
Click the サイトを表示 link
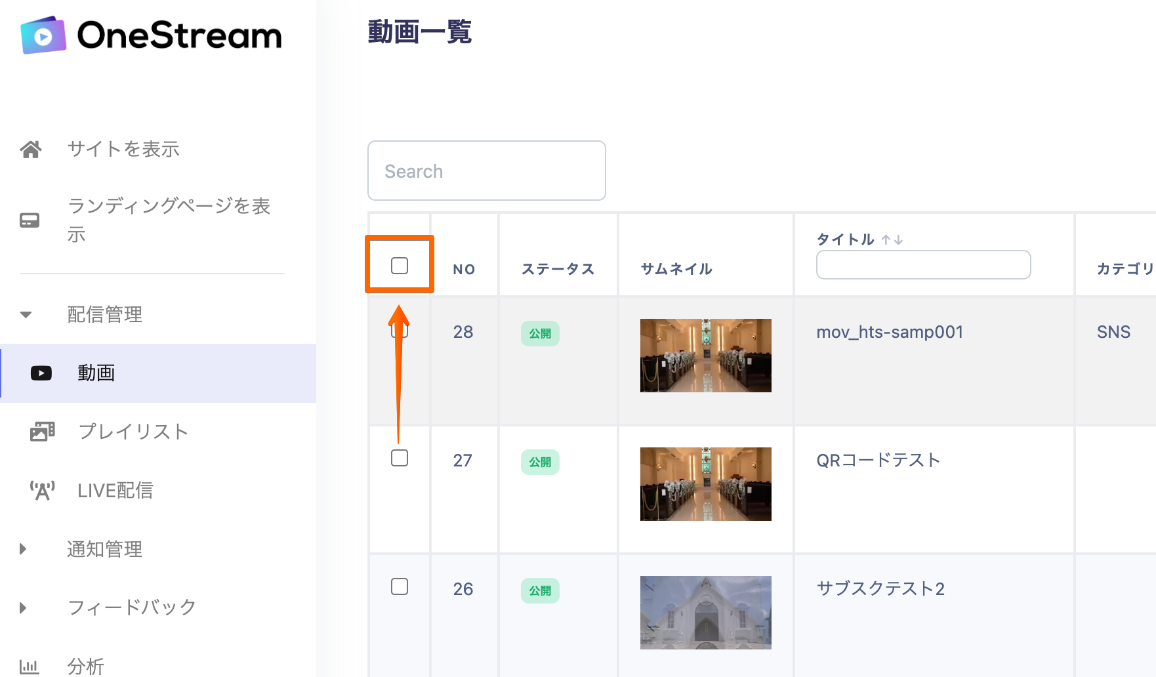click(x=123, y=150)
